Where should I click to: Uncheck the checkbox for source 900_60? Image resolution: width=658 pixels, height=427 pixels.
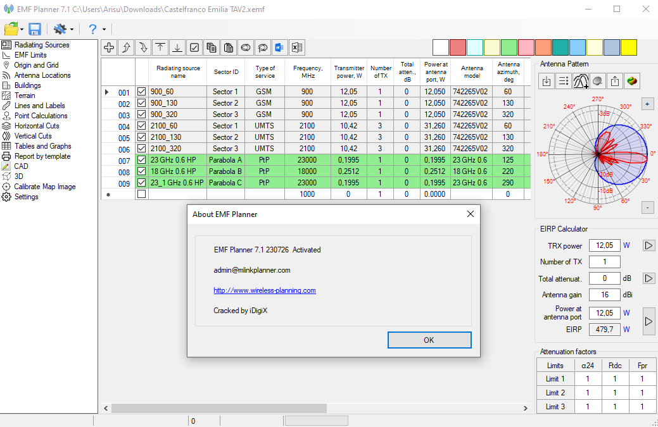[x=141, y=91]
